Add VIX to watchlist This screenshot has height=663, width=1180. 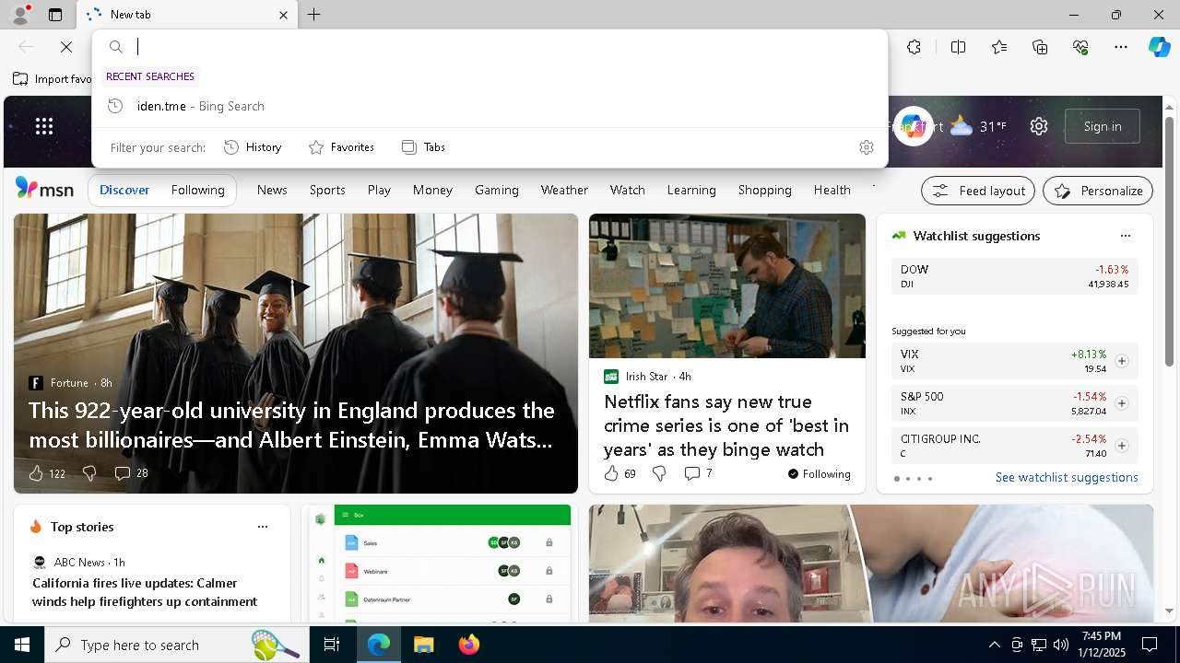1121,361
